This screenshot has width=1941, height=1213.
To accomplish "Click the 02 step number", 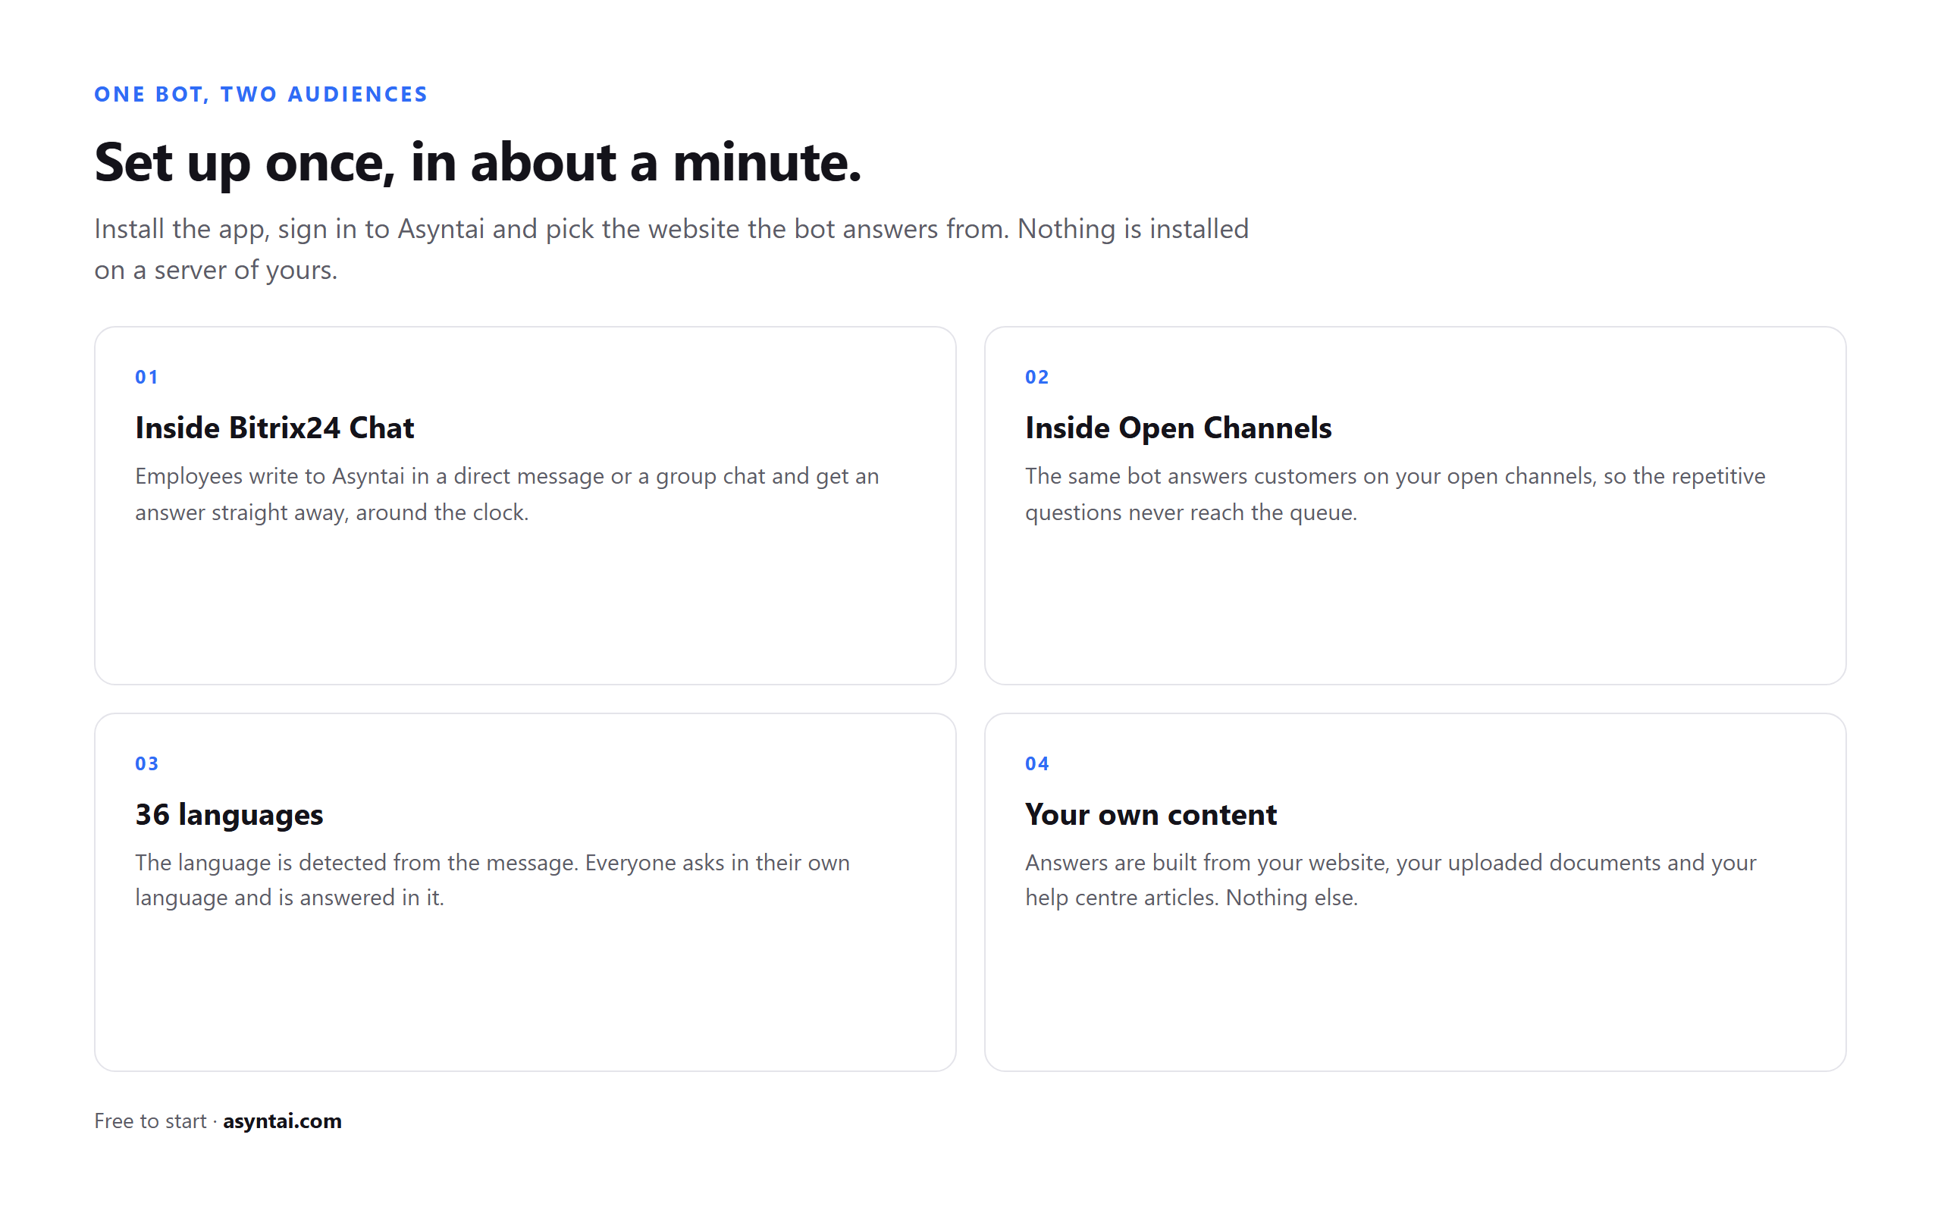I will click(x=1037, y=377).
